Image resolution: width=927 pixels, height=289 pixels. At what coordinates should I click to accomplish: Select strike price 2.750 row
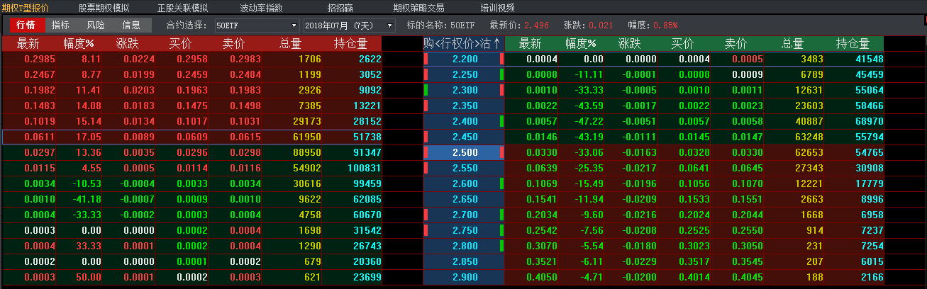464,230
